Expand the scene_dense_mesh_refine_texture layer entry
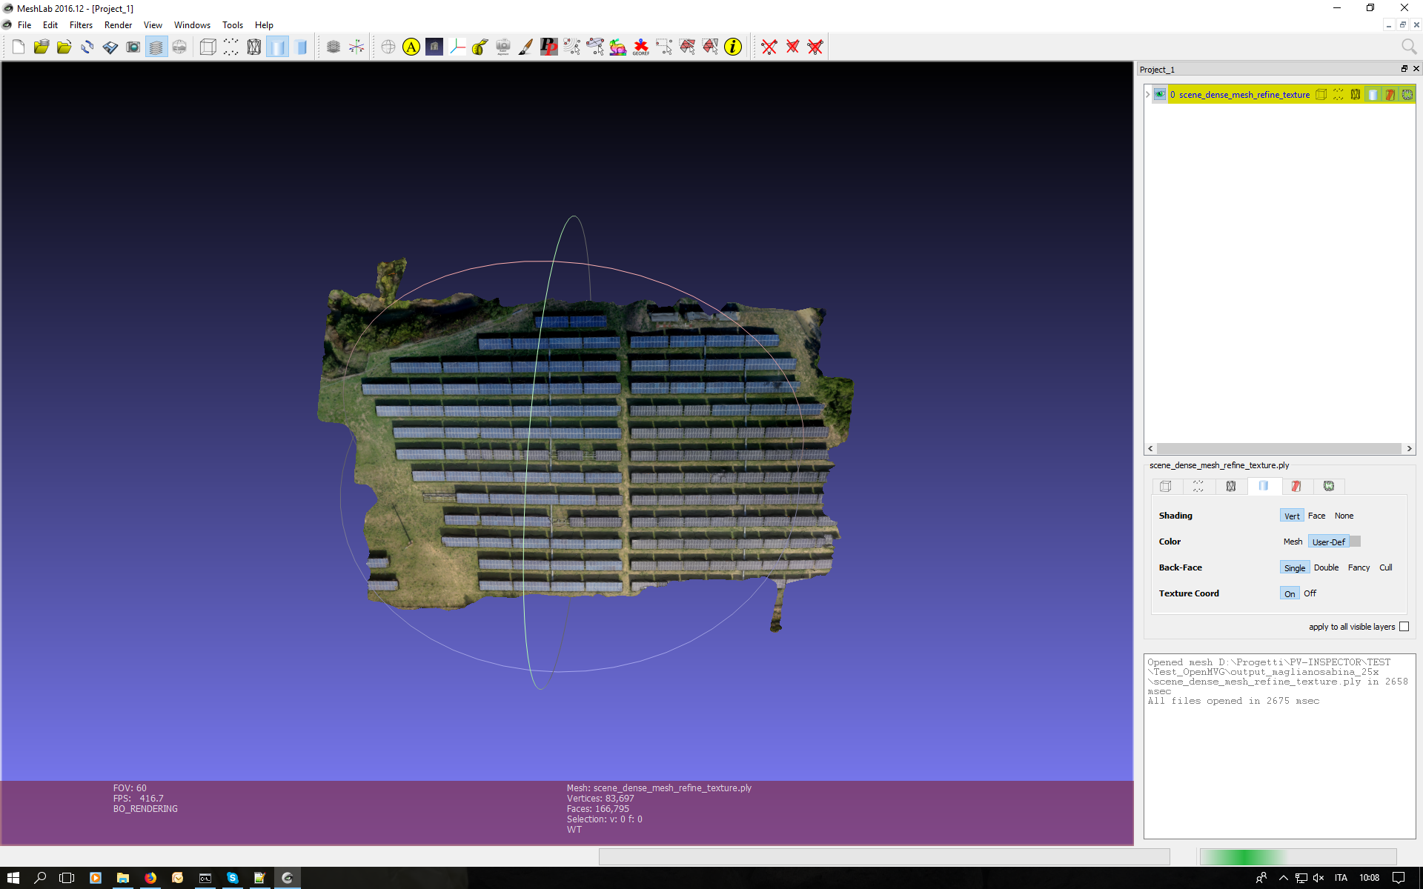 tap(1148, 95)
